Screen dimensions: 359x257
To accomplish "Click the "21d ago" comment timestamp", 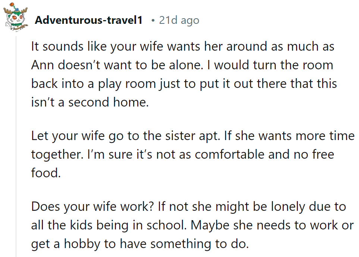I will (179, 20).
